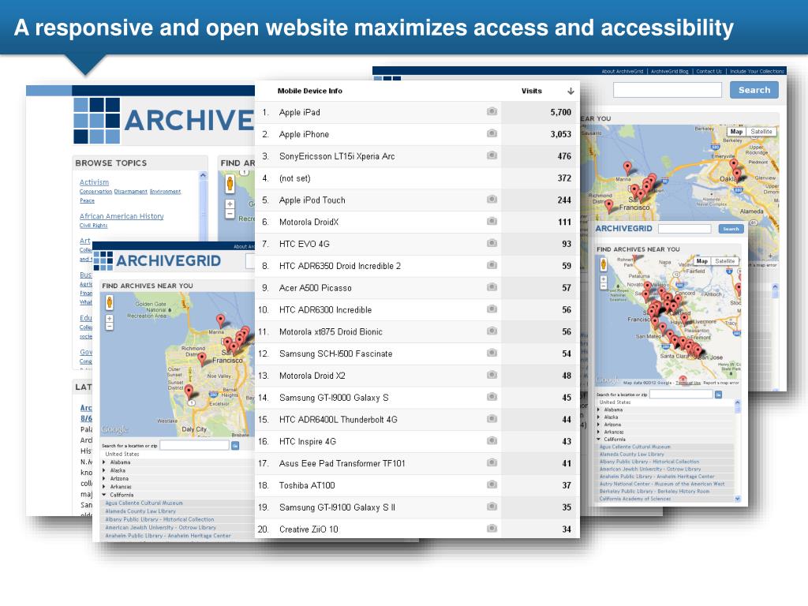This screenshot has width=808, height=606.
Task: Click the sort arrow beside the Visits header
Action: click(x=570, y=92)
